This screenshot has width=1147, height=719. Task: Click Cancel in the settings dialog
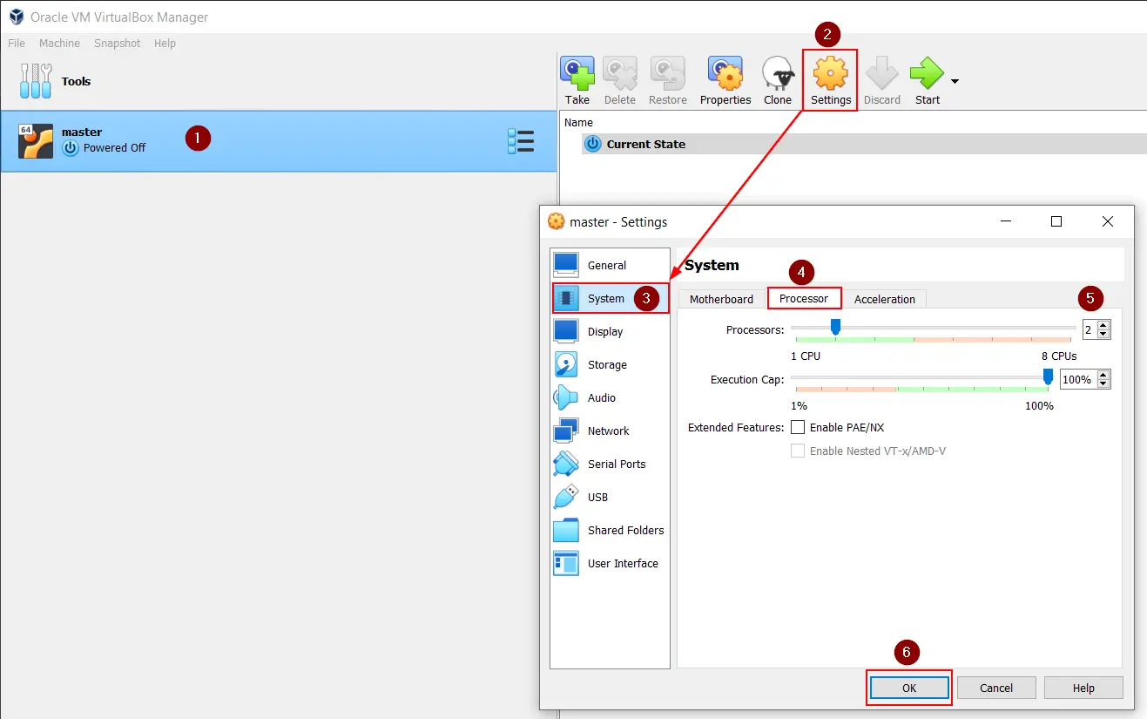pos(996,688)
